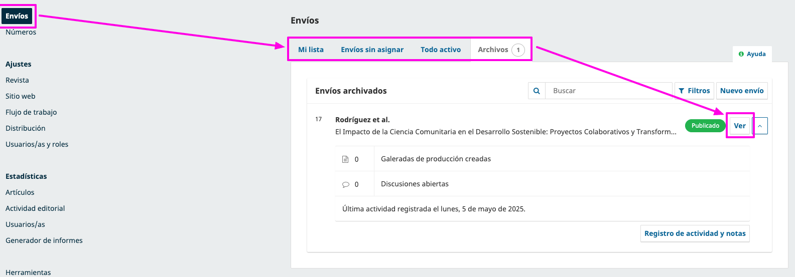Click the Nuevo envío button
The image size is (795, 277).
[741, 91]
